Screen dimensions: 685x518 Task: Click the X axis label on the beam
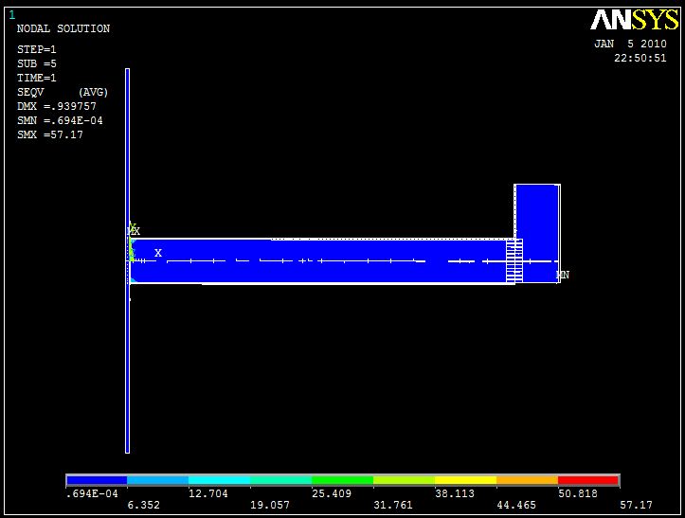[x=158, y=253]
